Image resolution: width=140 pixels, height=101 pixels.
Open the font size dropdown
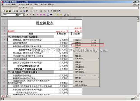pyautogui.click(x=24, y=15)
